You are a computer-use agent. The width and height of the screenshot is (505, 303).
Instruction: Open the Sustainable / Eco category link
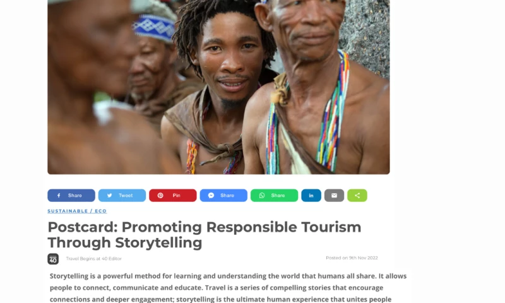click(x=77, y=211)
